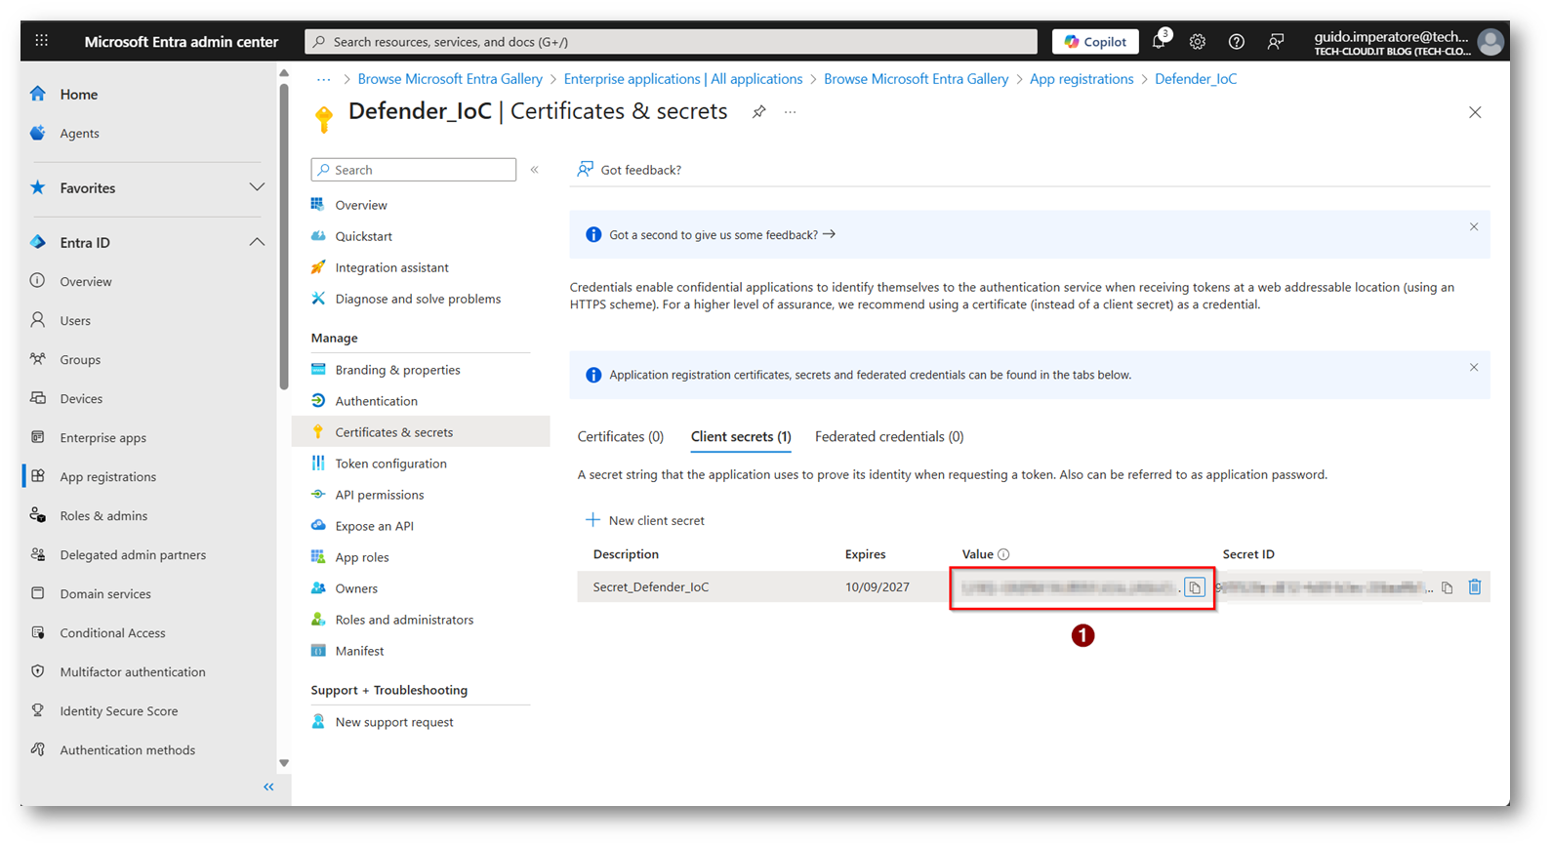Open App roles menu item

(x=361, y=557)
